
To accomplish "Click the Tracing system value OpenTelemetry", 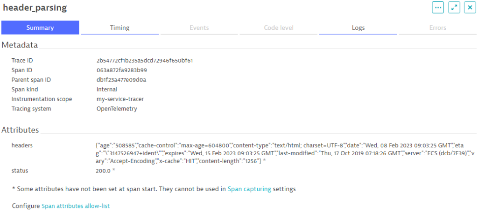I will click(x=117, y=109).
